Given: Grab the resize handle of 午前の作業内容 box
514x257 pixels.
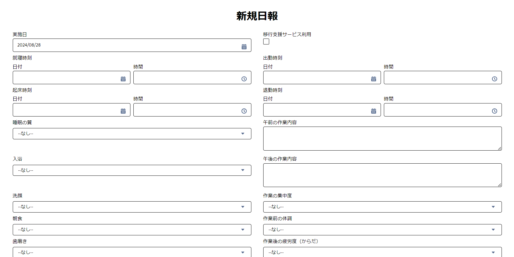Looking at the screenshot, I should 499,149.
